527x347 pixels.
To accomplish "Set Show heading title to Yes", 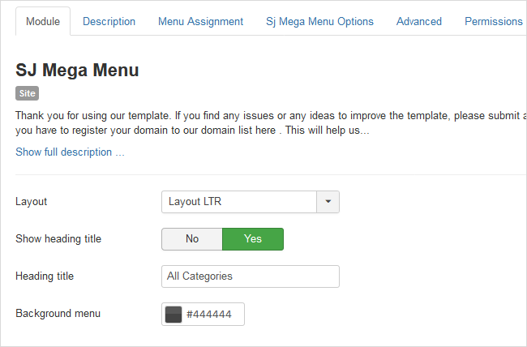I will [253, 239].
